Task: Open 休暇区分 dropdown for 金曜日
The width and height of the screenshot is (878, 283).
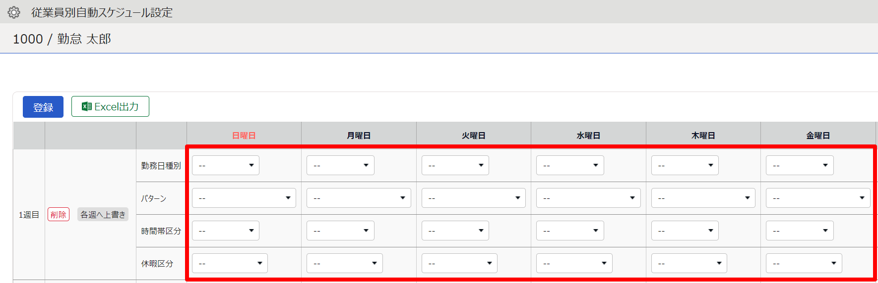Action: pos(804,263)
